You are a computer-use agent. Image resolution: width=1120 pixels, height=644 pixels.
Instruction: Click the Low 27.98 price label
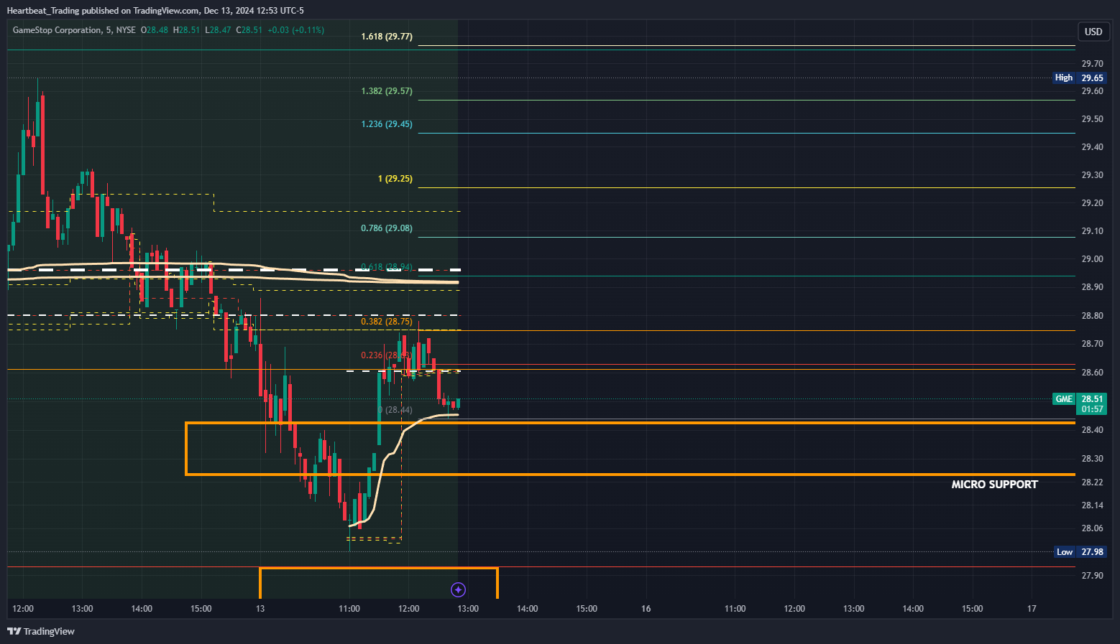point(1080,552)
